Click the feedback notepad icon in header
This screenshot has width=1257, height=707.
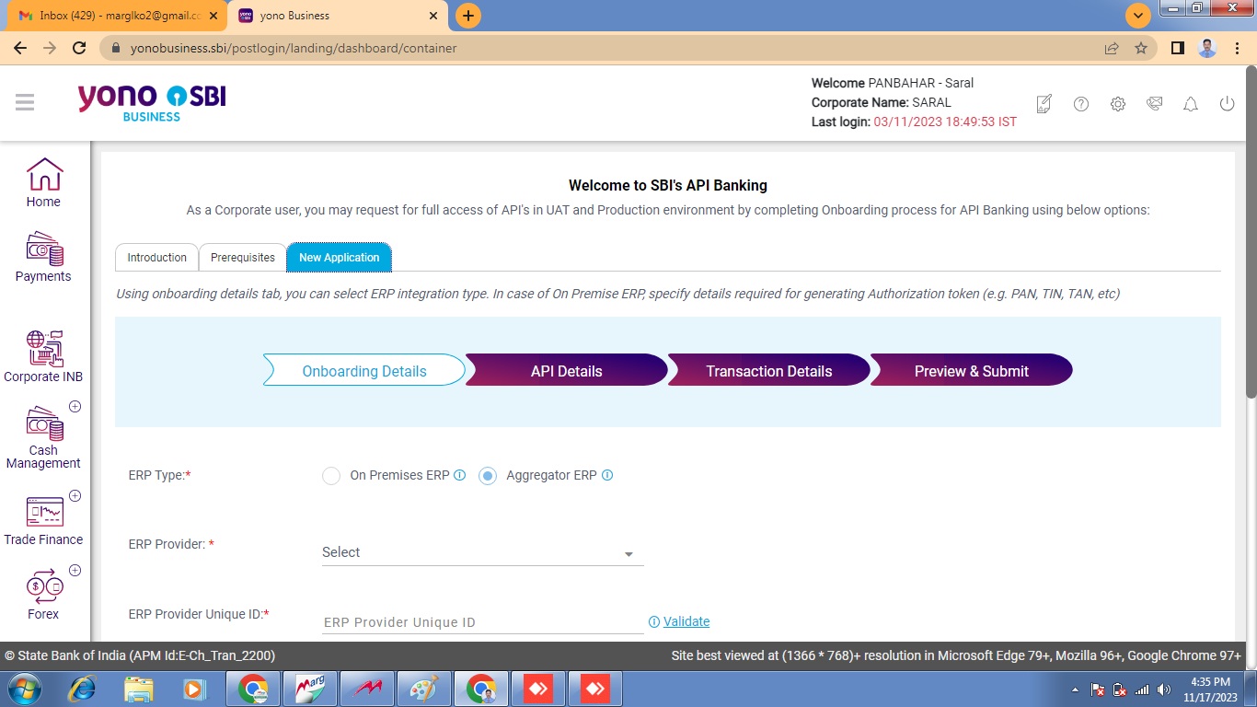click(x=1044, y=104)
